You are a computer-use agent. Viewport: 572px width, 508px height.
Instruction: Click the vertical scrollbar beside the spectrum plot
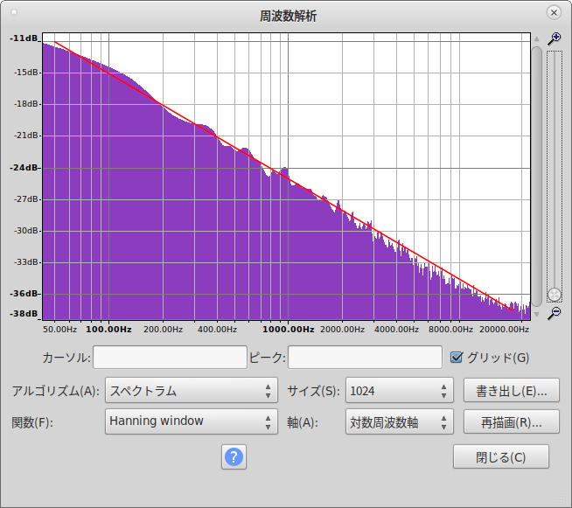point(536,175)
